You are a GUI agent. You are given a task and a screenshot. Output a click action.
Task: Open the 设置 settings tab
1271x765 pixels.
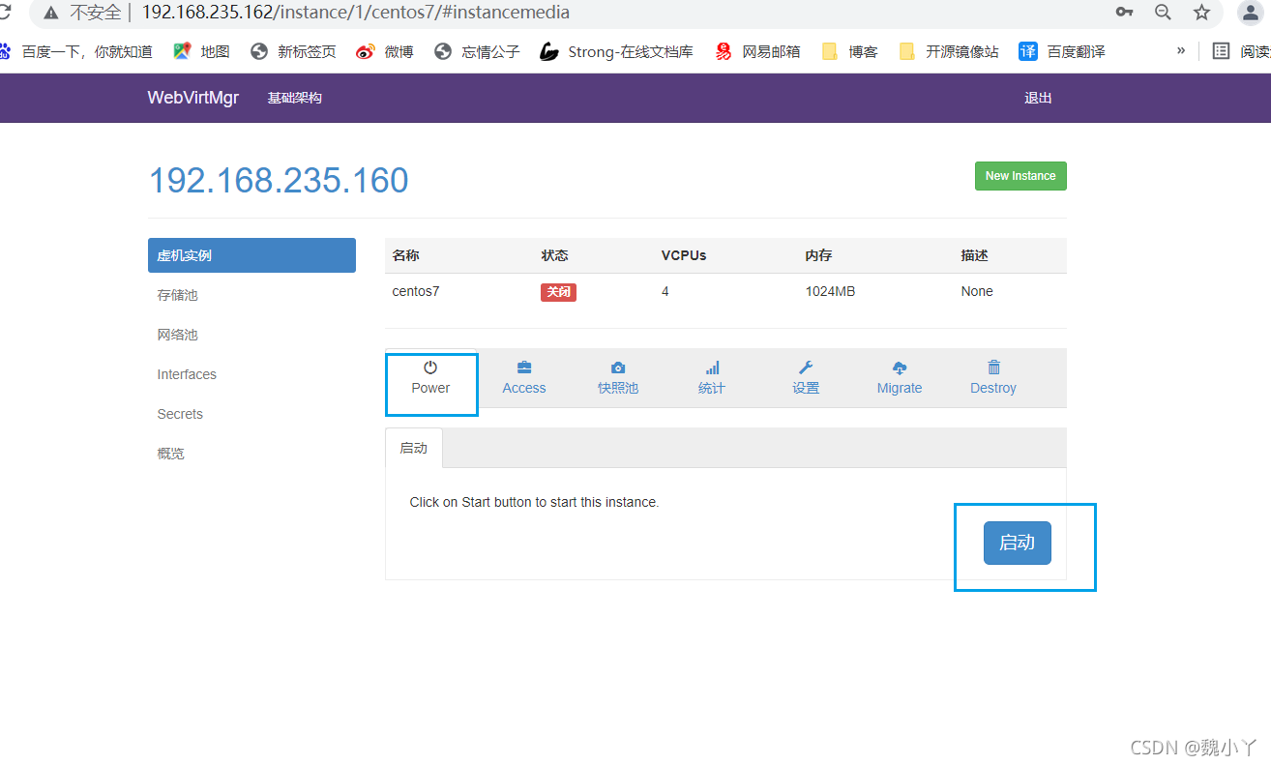pyautogui.click(x=806, y=378)
